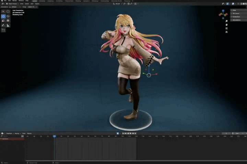Toggle camera view with the camera icon
Viewport: 247px width, 164px height.
point(226,28)
